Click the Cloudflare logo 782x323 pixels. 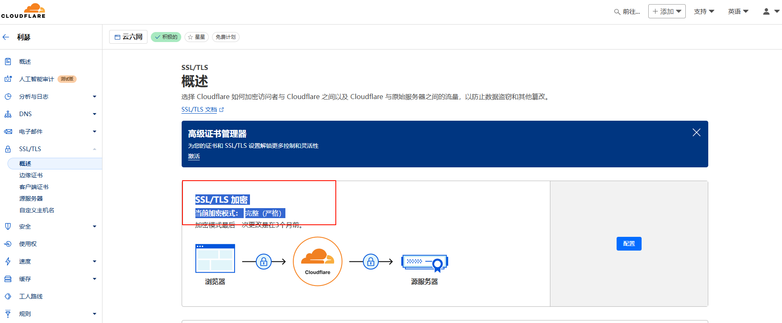[x=23, y=11]
